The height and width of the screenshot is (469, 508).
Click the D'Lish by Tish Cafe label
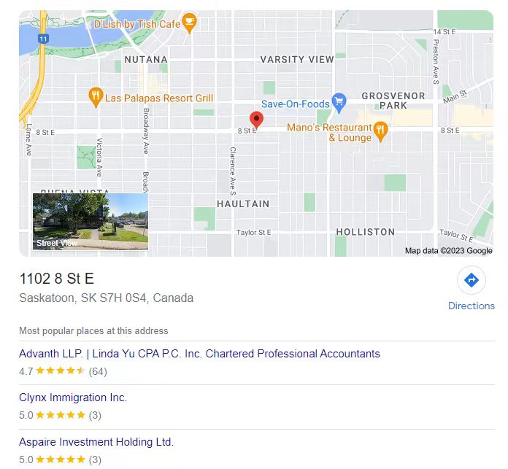137,24
